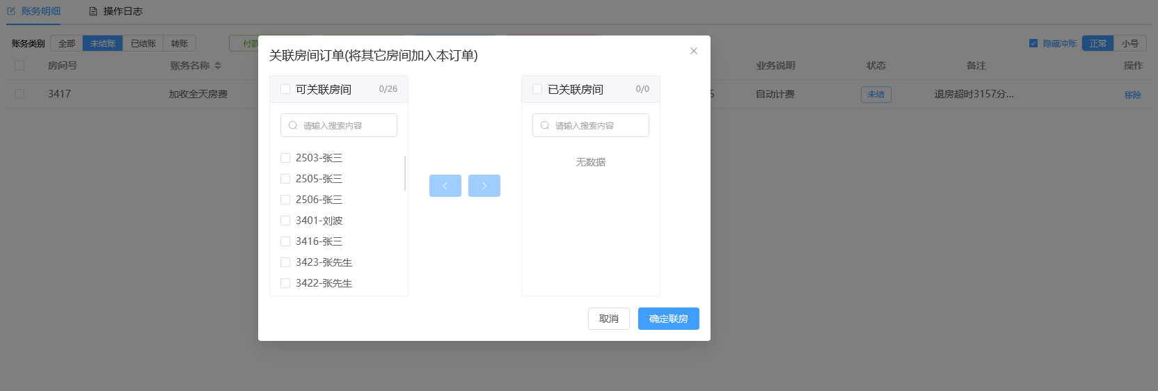Image resolution: width=1158 pixels, height=391 pixels.
Task: Toggle the 已关联房间 select-all checkbox
Action: point(537,89)
